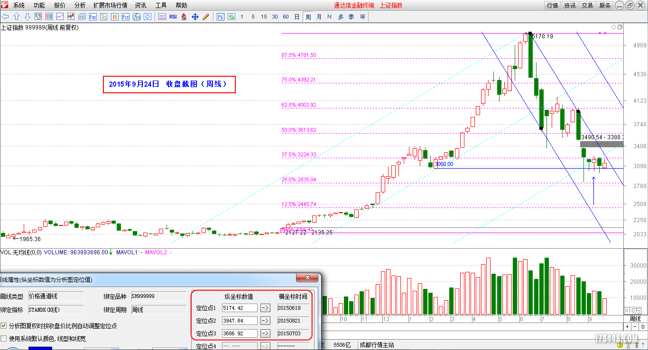Click the 上证指数 999999 chart title

coord(40,27)
